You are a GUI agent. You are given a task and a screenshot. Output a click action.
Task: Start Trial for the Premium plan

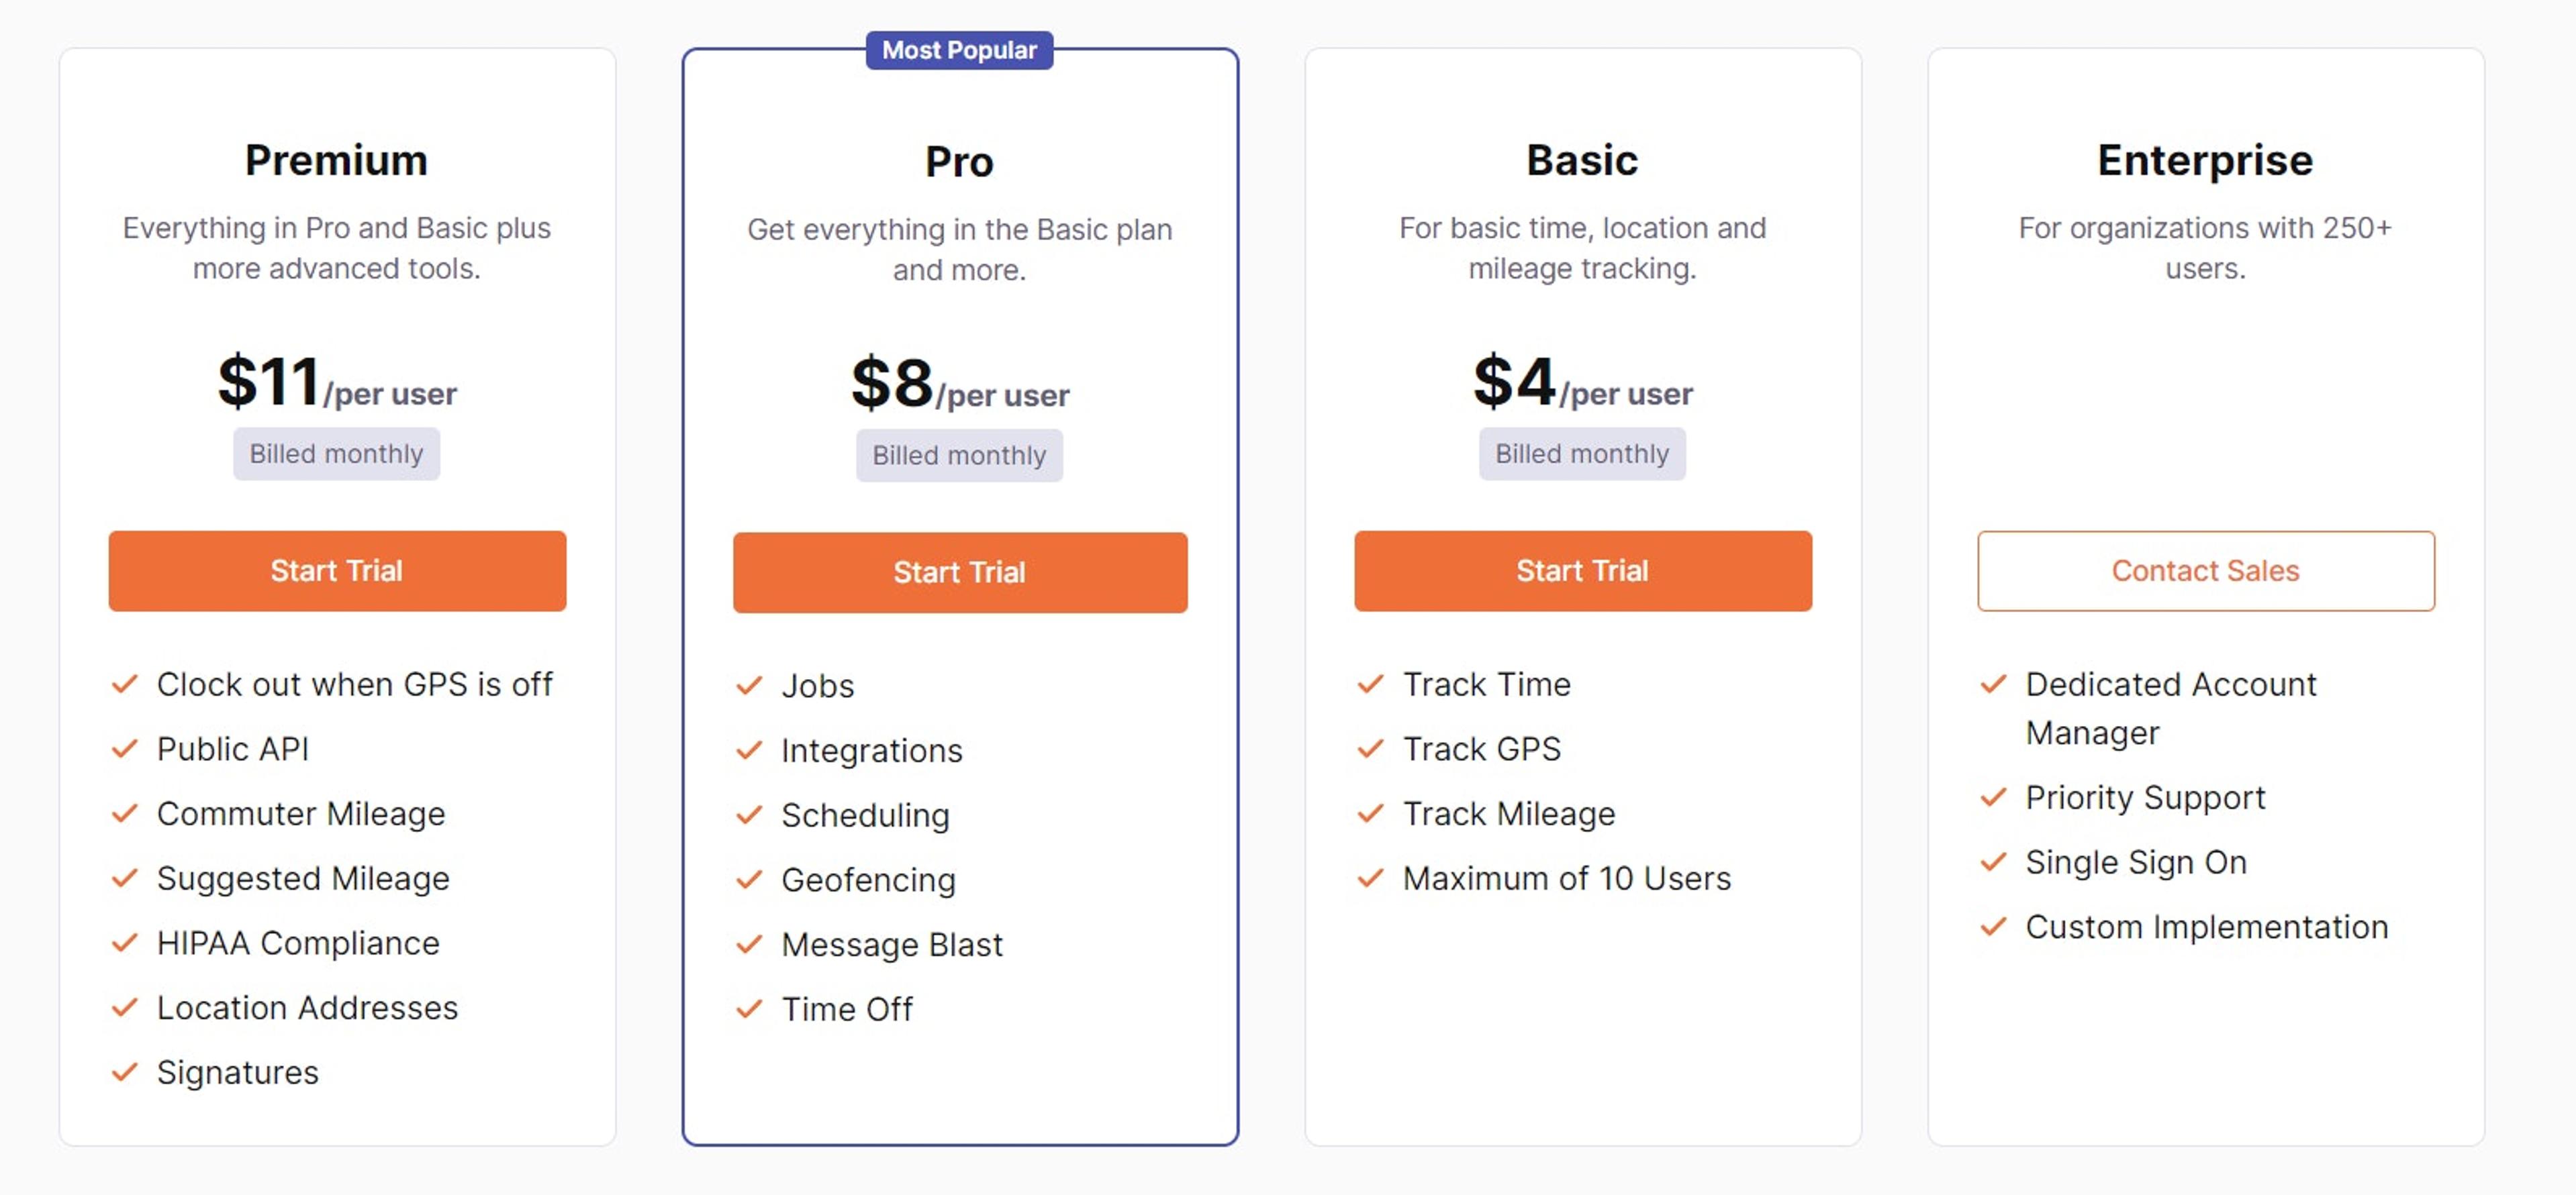point(337,570)
